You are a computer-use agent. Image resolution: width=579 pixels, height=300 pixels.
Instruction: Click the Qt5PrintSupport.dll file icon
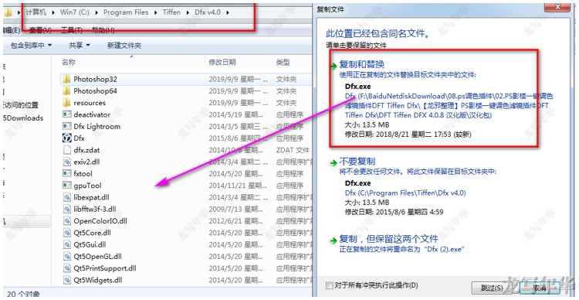pyautogui.click(x=66, y=268)
